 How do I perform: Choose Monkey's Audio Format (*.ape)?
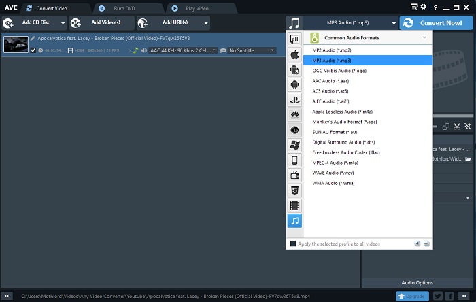[x=368, y=122]
